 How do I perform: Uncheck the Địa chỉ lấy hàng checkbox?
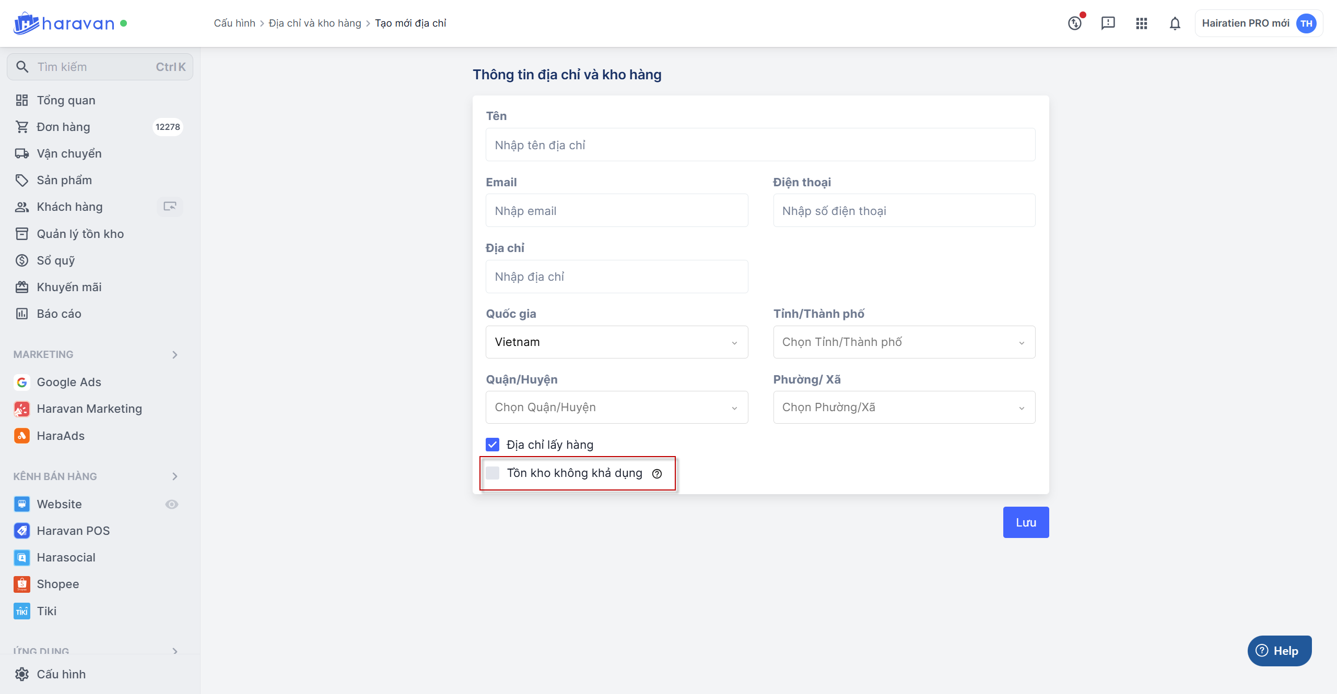click(x=492, y=445)
